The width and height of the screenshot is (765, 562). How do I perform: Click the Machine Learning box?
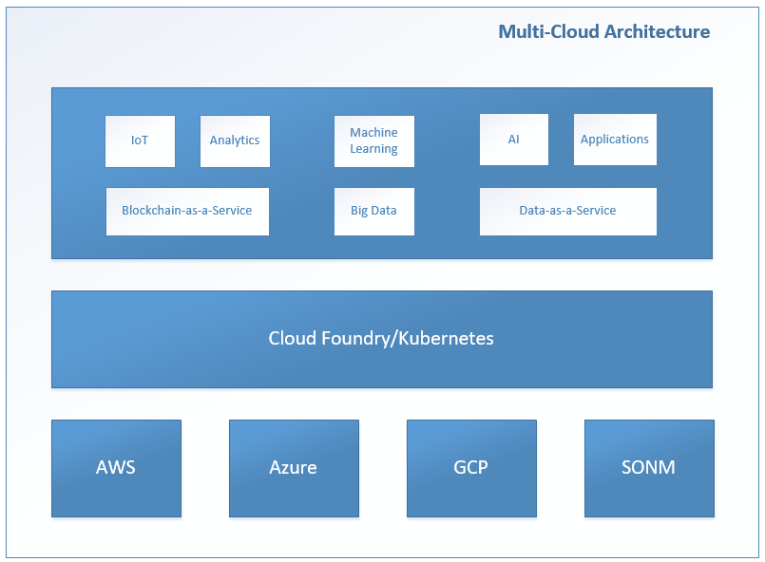point(374,141)
